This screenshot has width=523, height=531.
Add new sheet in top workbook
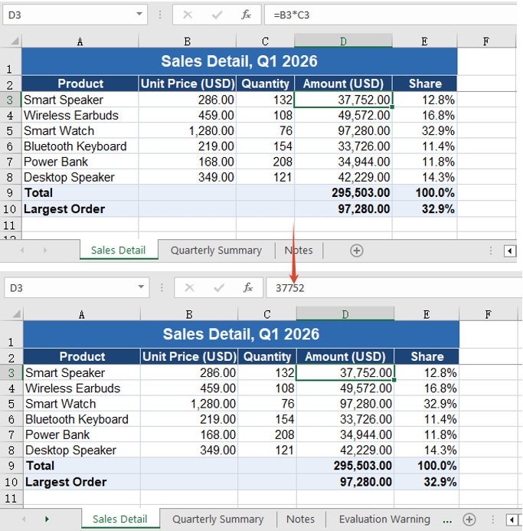coord(357,251)
